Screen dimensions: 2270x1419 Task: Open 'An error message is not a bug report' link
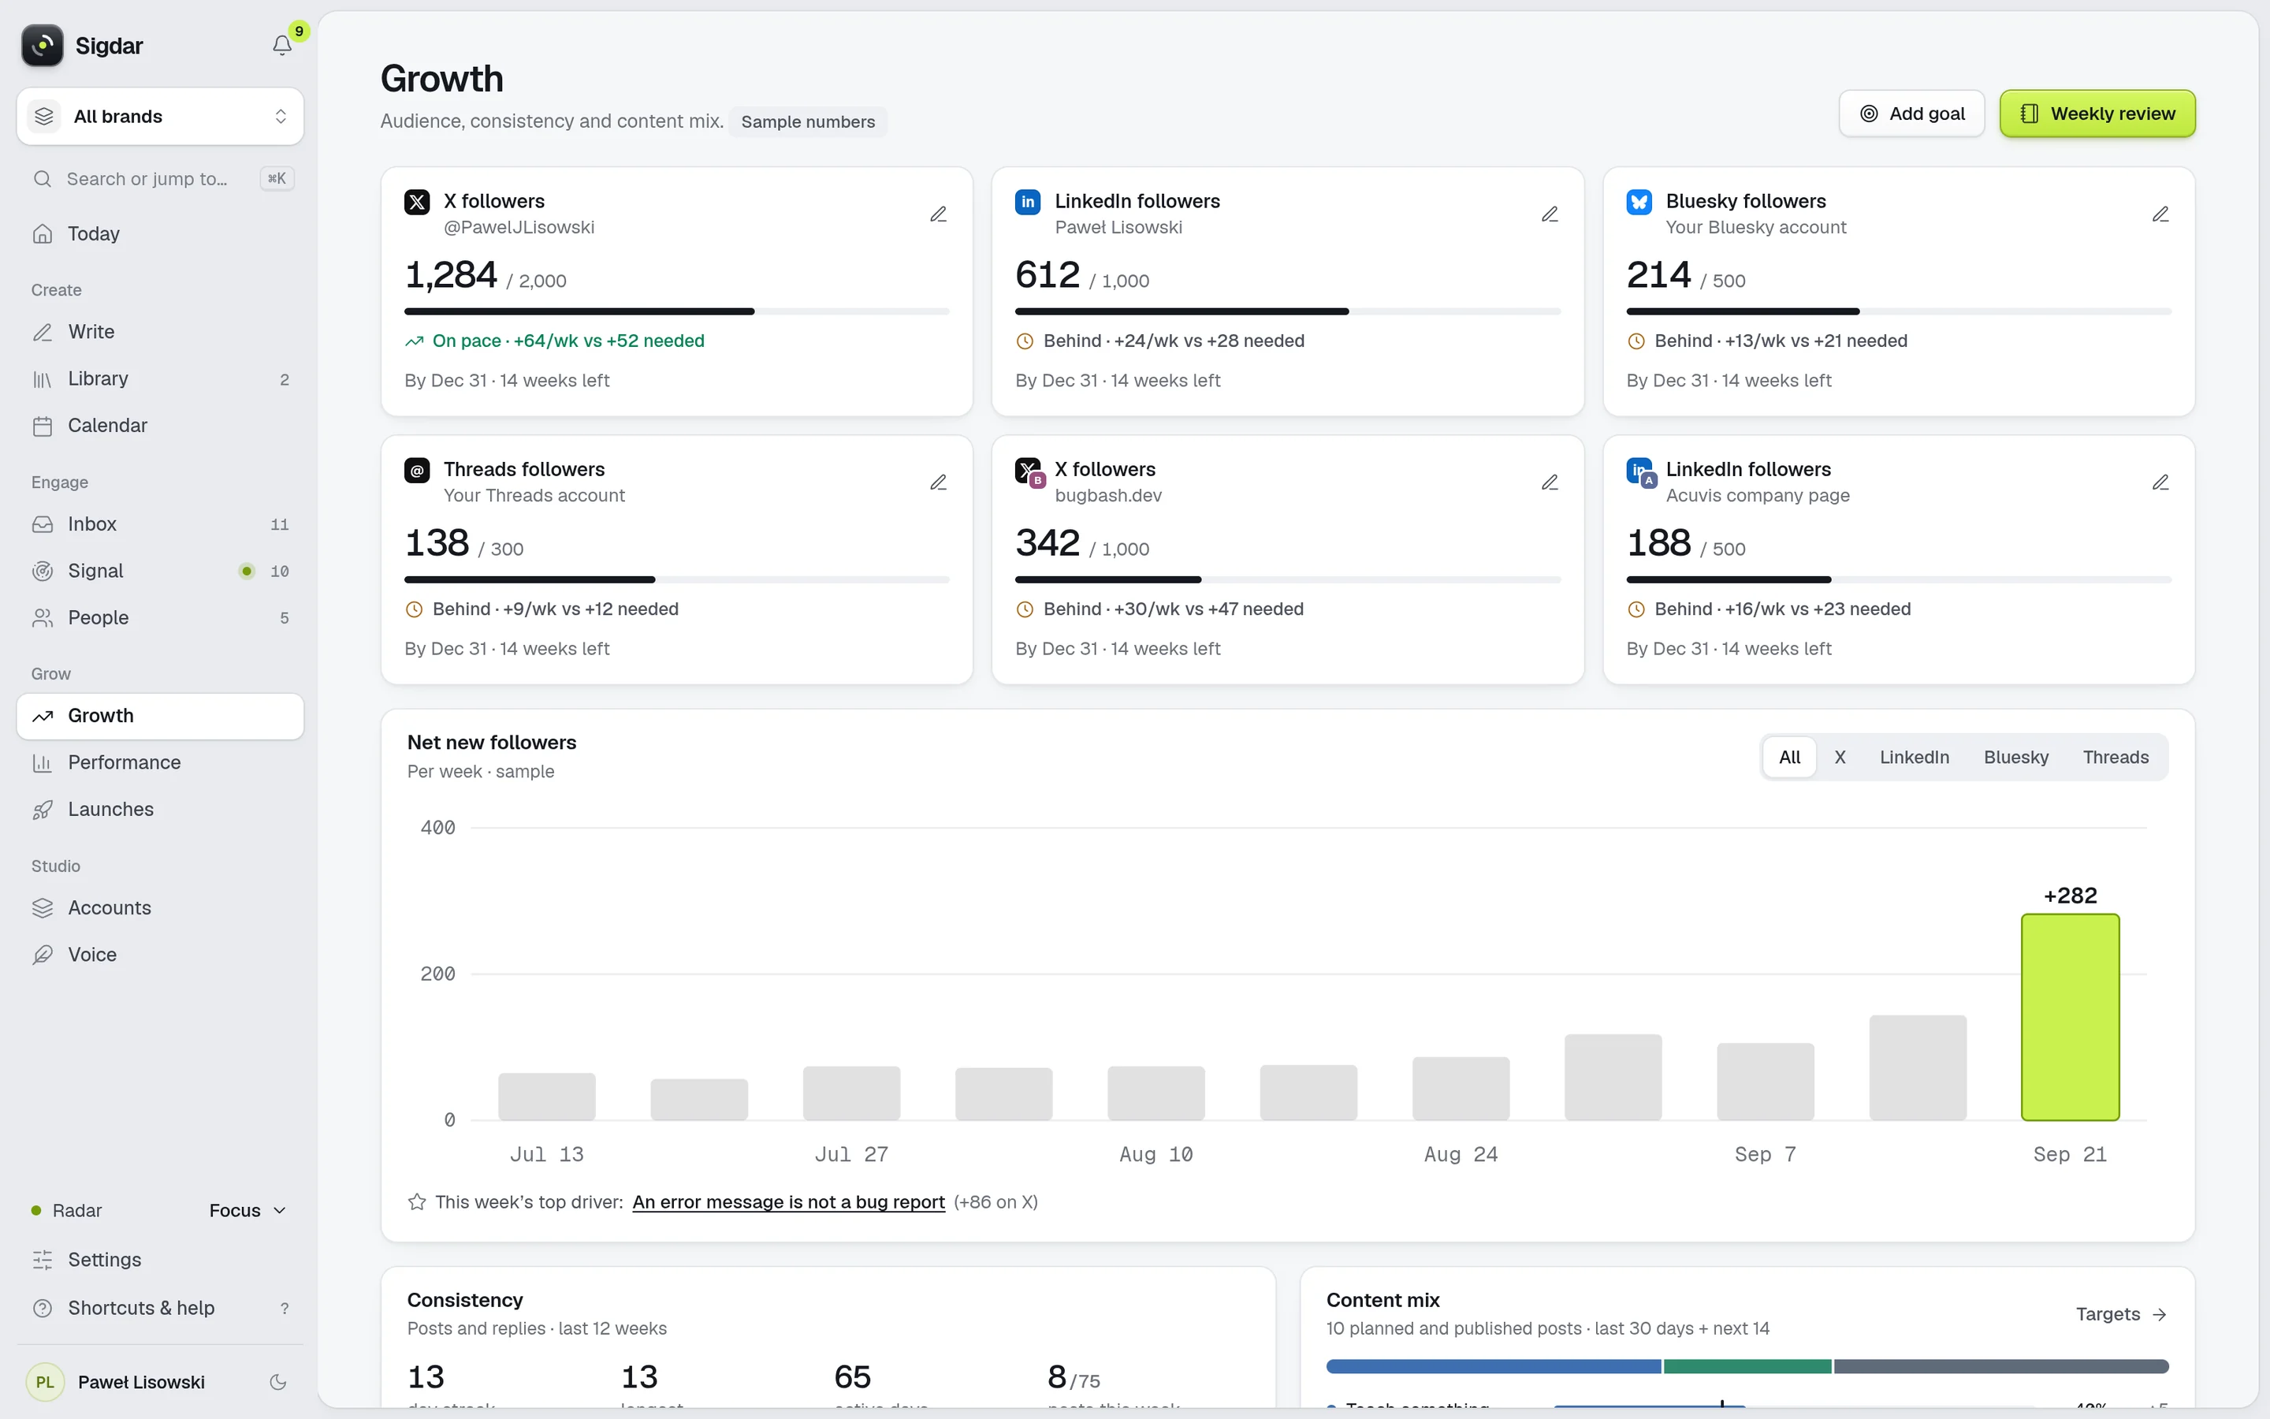pos(788,1201)
